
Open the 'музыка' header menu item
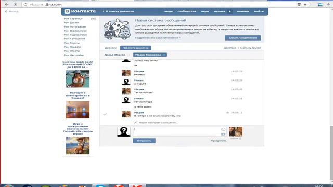coord(220,11)
